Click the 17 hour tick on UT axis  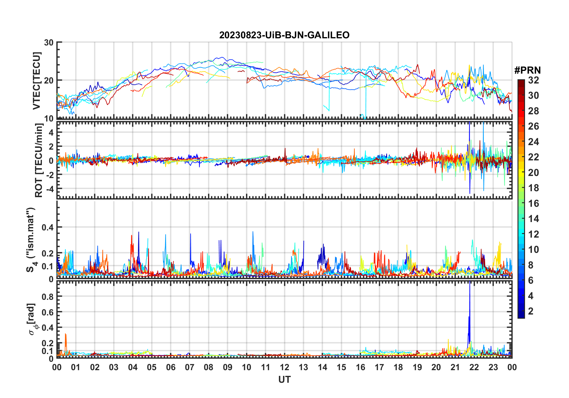tap(379, 367)
